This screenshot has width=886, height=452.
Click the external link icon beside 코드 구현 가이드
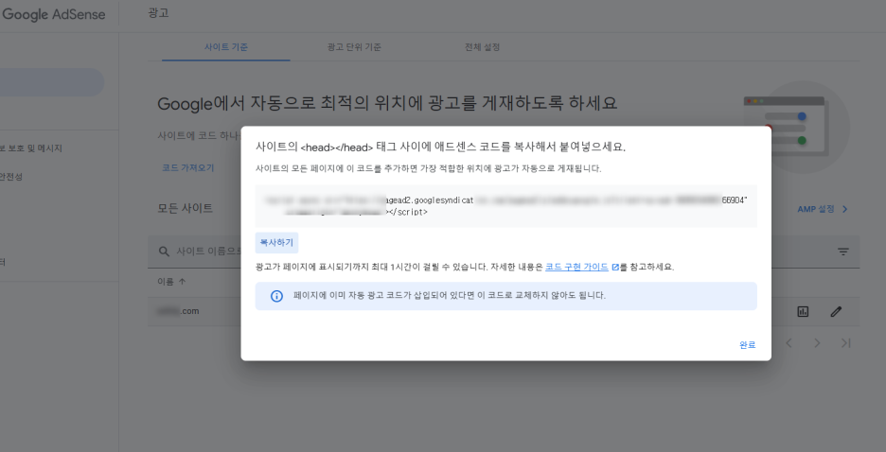click(615, 267)
